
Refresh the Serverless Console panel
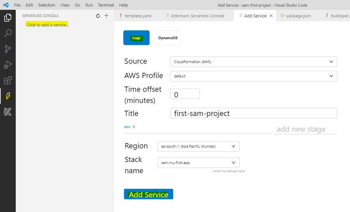tap(98, 16)
